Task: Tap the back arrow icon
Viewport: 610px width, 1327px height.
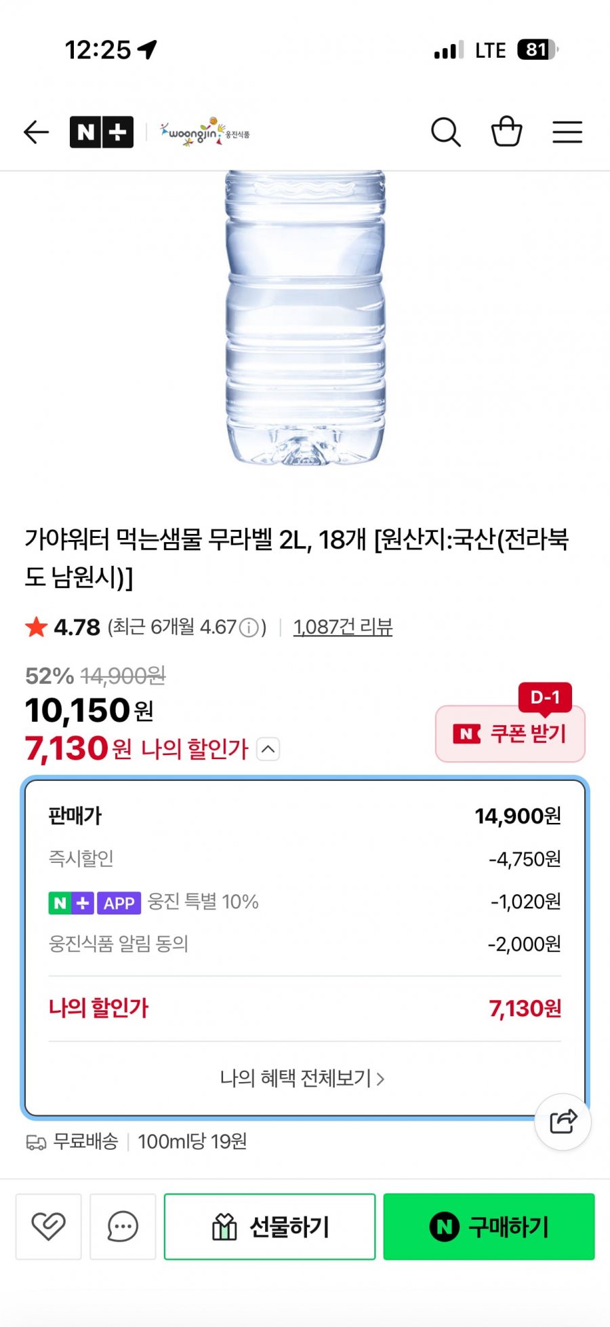Action: click(37, 132)
